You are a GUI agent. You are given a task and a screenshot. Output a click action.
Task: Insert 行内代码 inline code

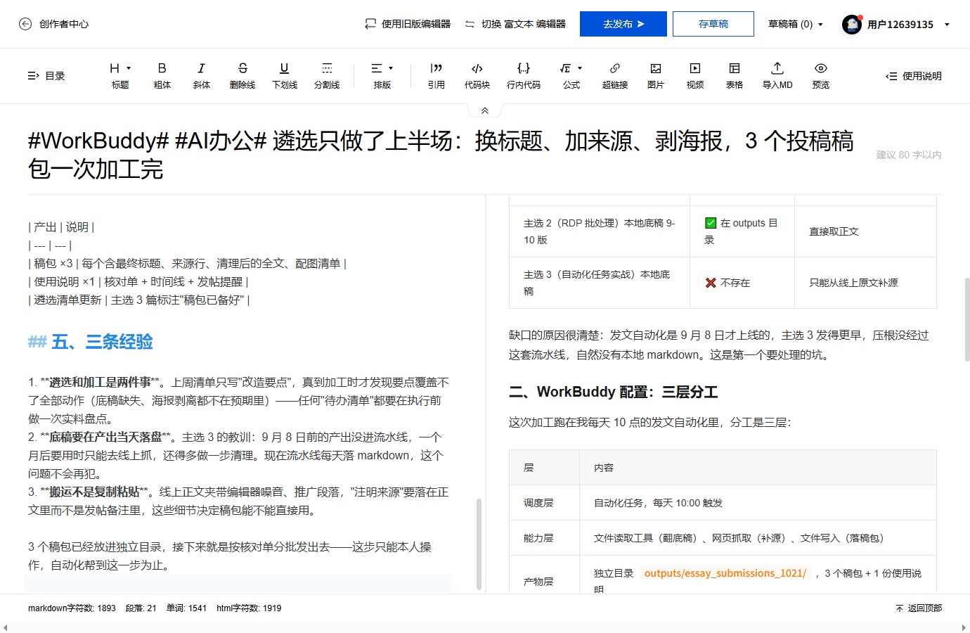pyautogui.click(x=524, y=76)
